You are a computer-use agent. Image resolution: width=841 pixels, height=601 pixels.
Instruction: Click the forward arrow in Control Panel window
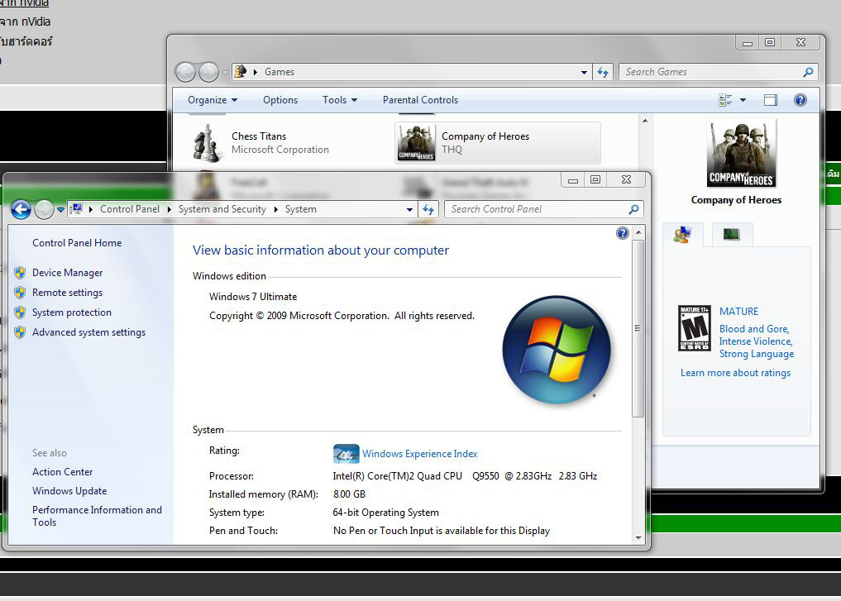coord(44,210)
